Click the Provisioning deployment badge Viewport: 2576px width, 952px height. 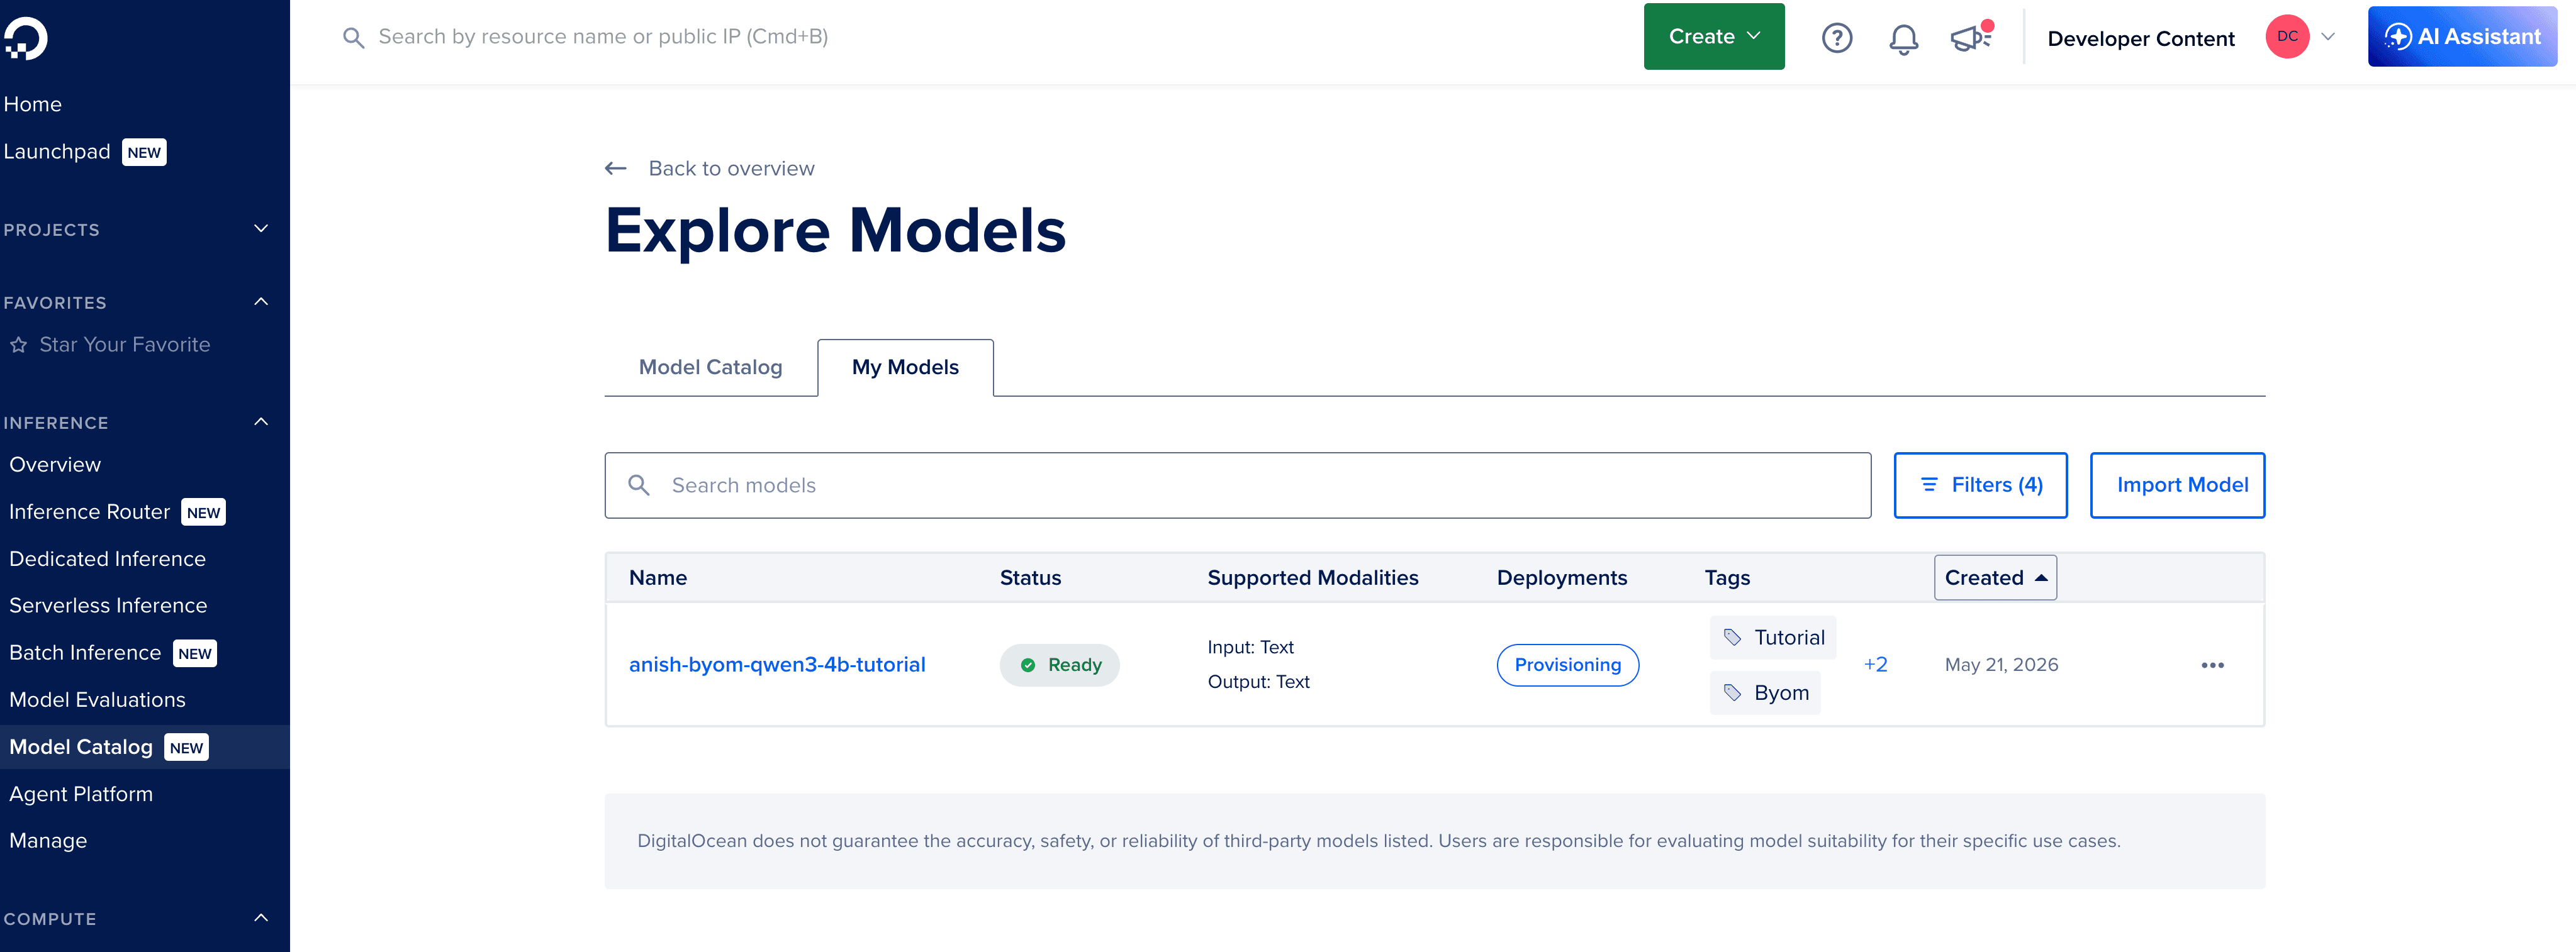1567,665
